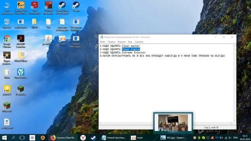Switch to 'Новый текстовы...' Notepad taskbar button

pyautogui.click(x=114, y=137)
